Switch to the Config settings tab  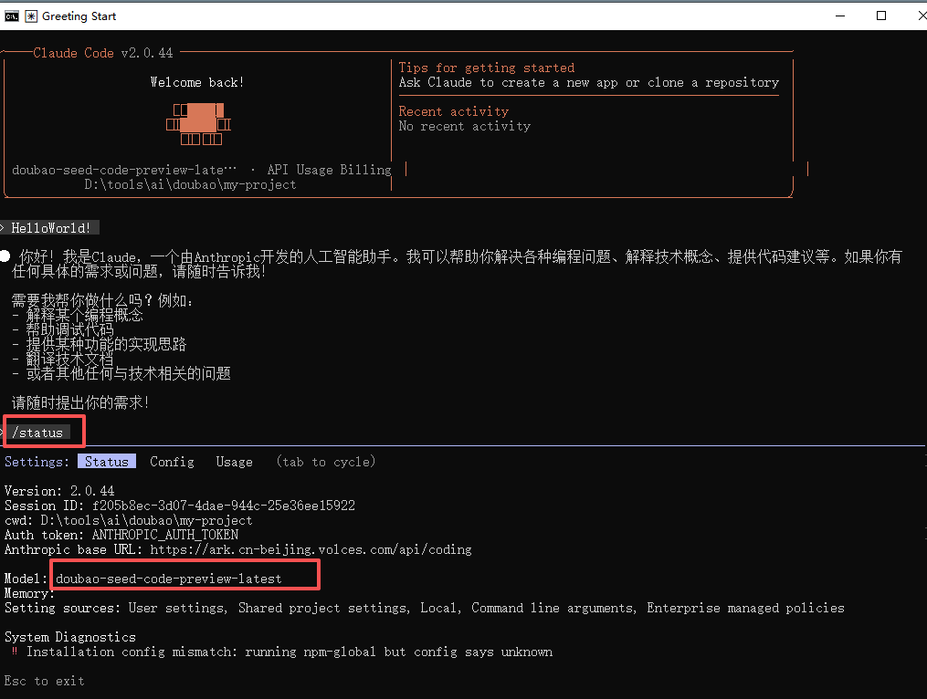[172, 462]
